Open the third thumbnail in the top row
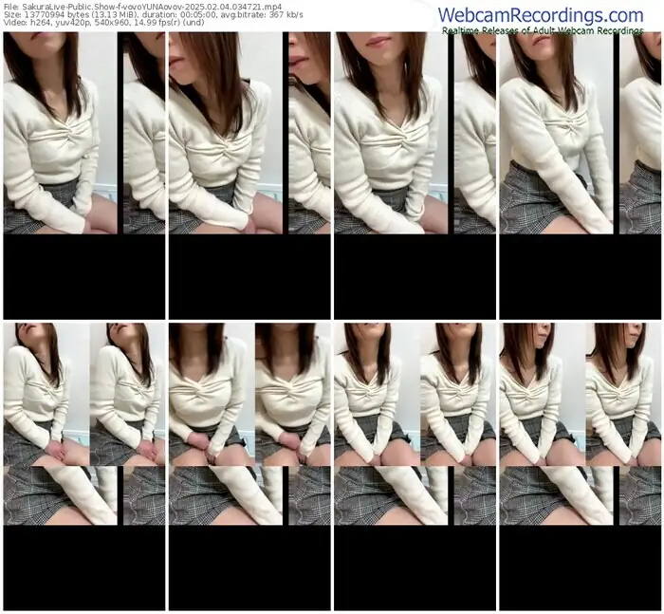 pos(415,133)
